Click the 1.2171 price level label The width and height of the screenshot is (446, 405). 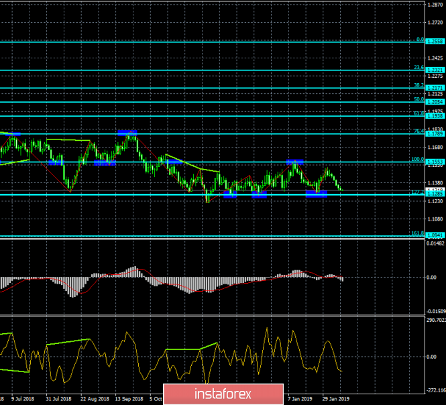tap(435, 88)
